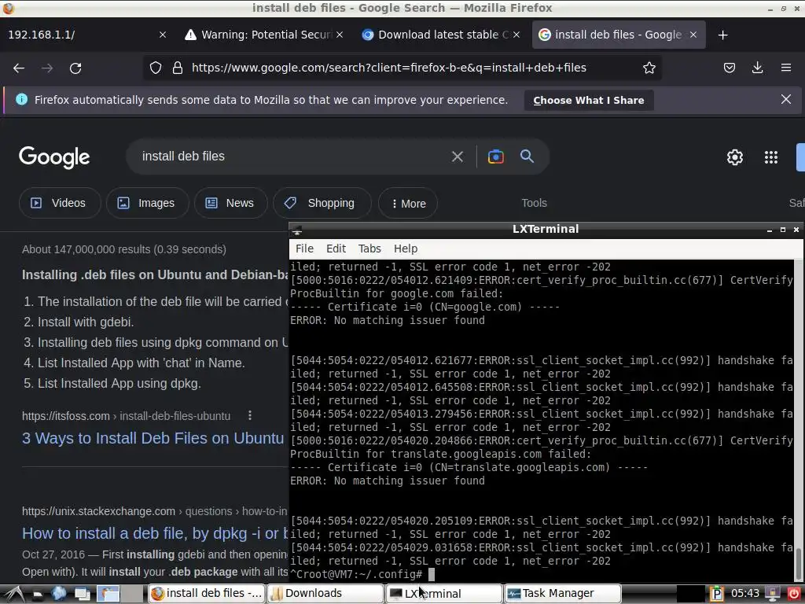The image size is (805, 604).
Task: Open Google search Tools
Action: point(534,203)
